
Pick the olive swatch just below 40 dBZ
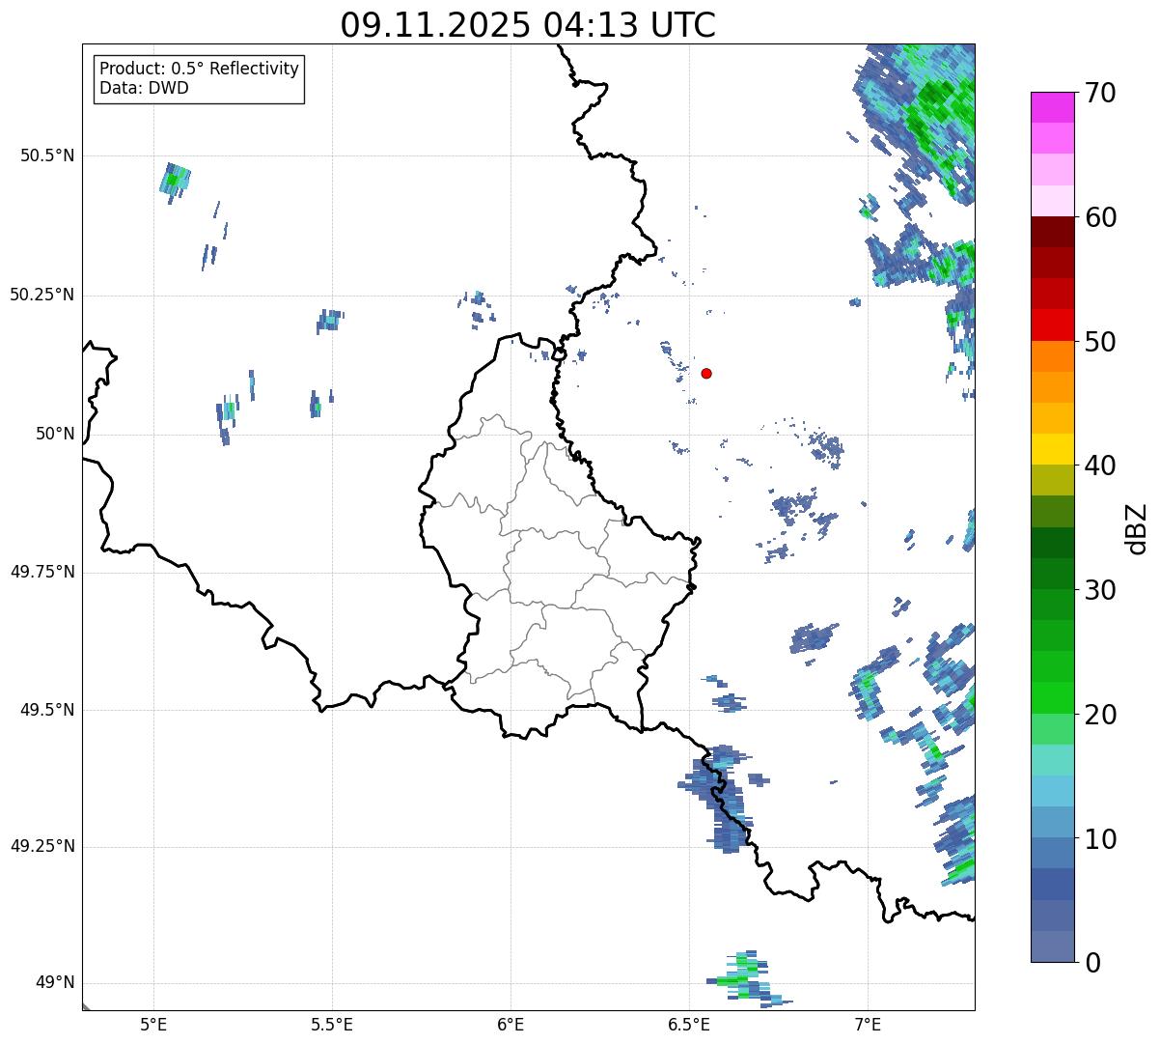coord(1052,480)
